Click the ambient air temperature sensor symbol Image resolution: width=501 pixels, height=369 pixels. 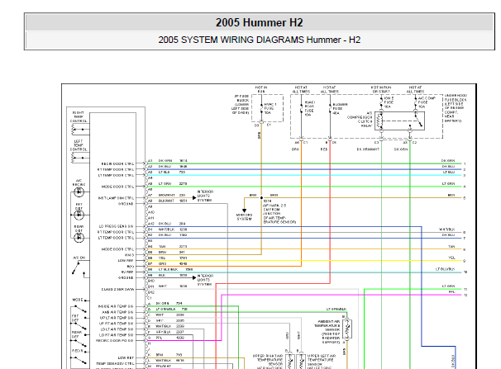[347, 329]
